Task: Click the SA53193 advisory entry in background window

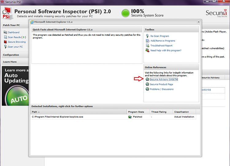Action: pos(206,90)
